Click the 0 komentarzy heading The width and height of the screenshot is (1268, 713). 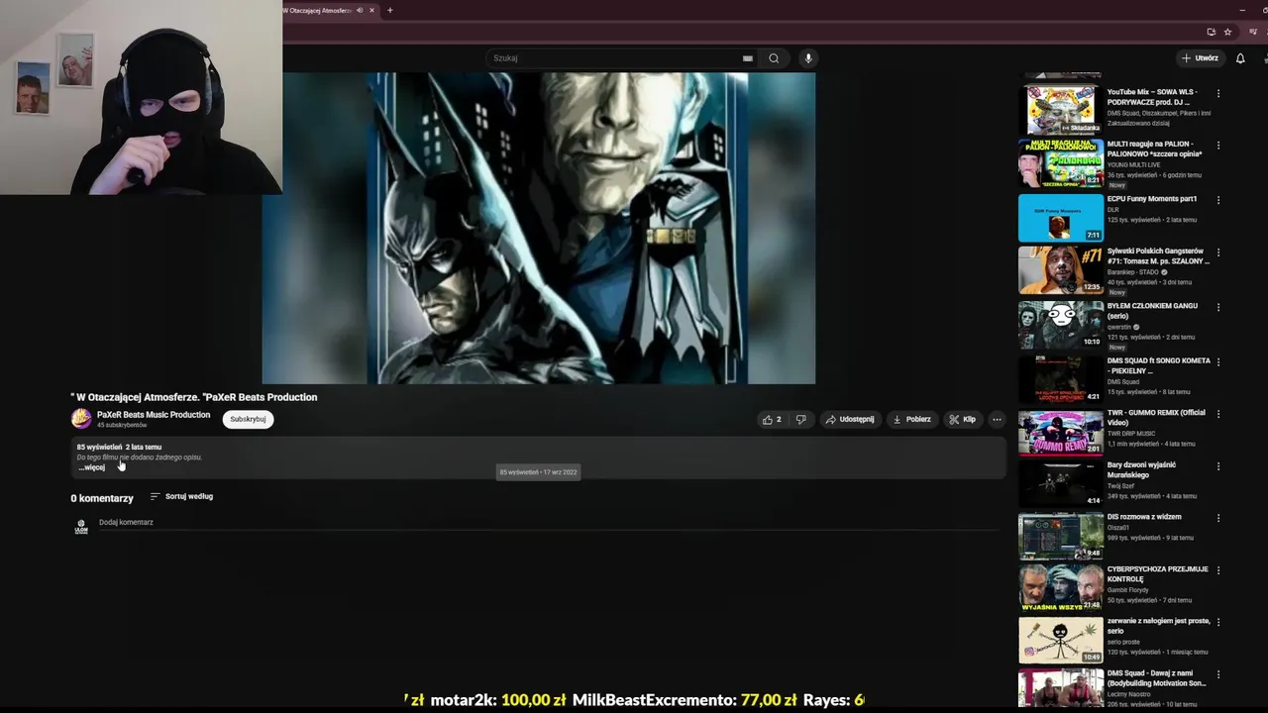pyautogui.click(x=102, y=498)
